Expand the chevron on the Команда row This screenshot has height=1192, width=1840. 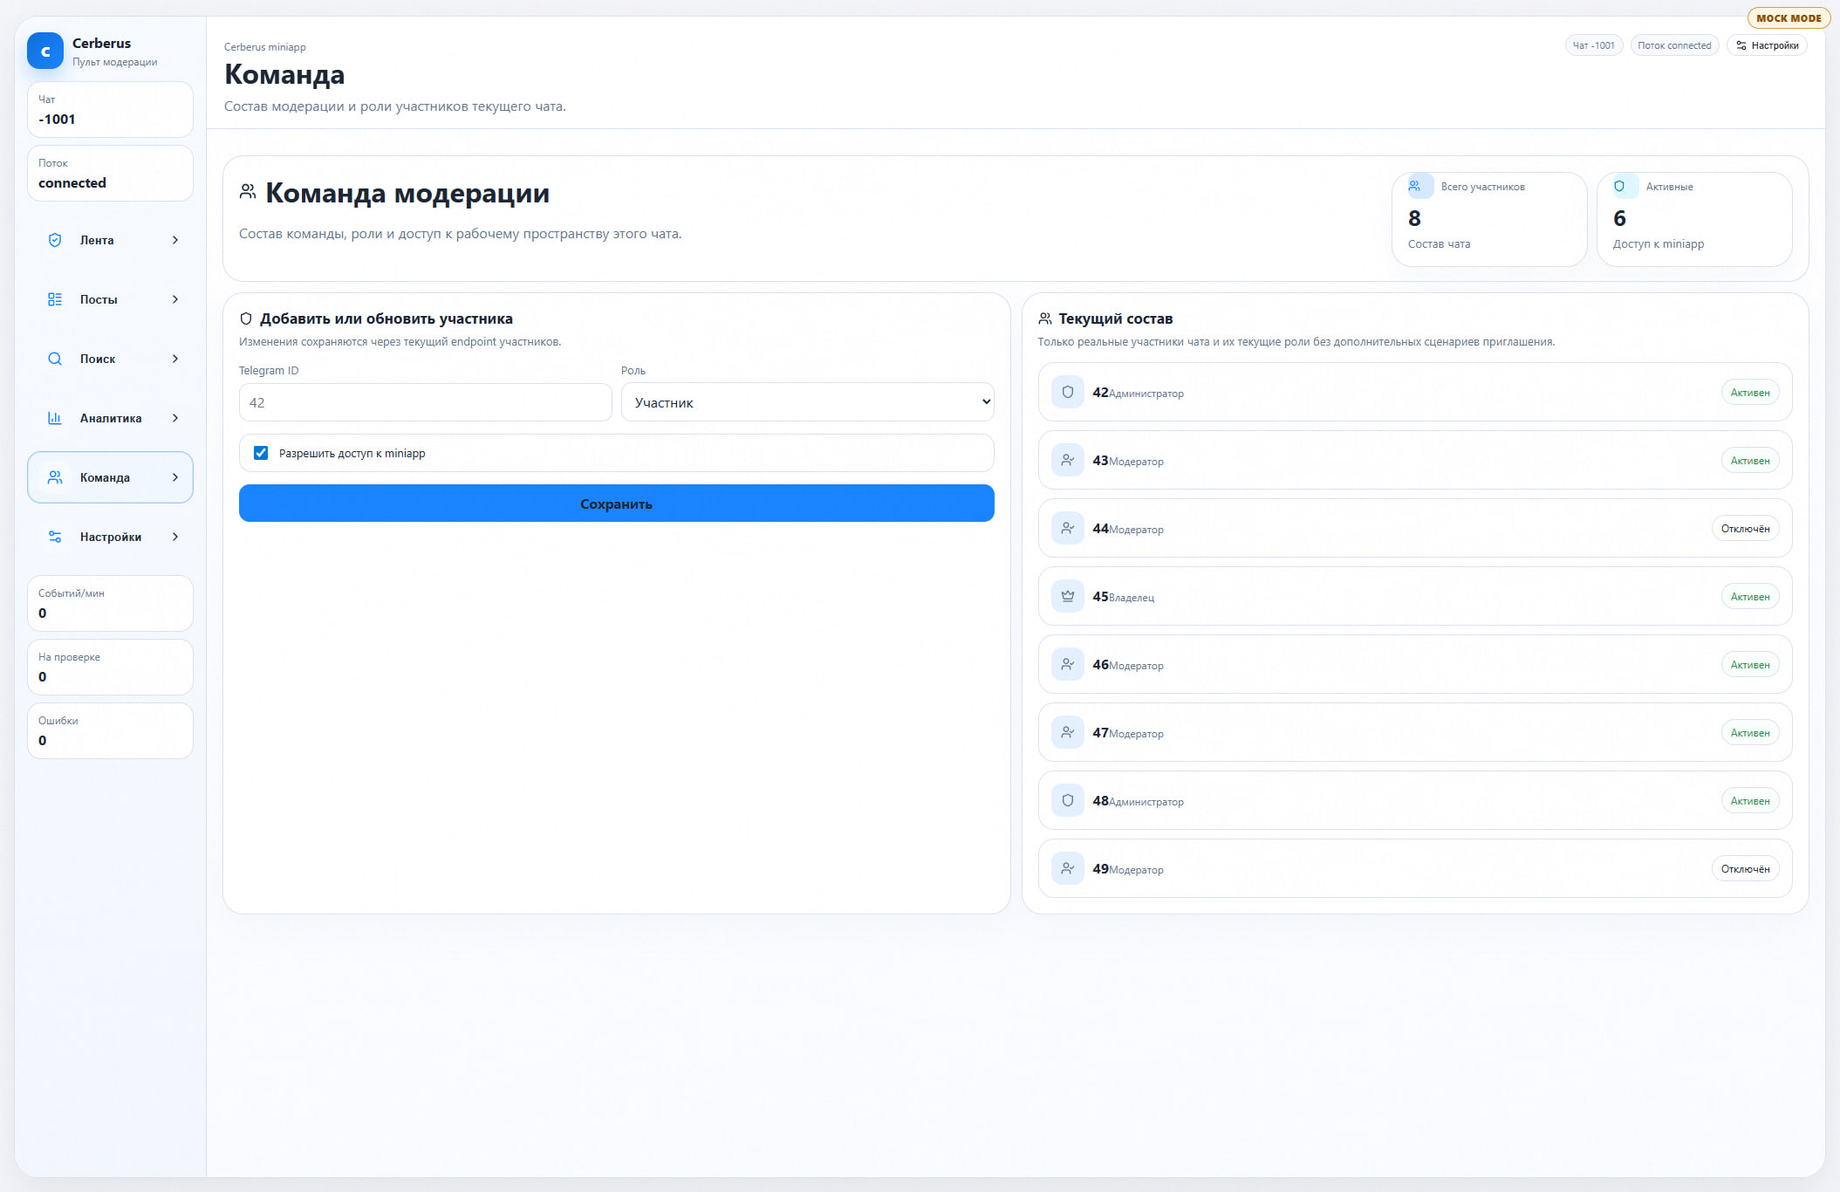point(175,477)
